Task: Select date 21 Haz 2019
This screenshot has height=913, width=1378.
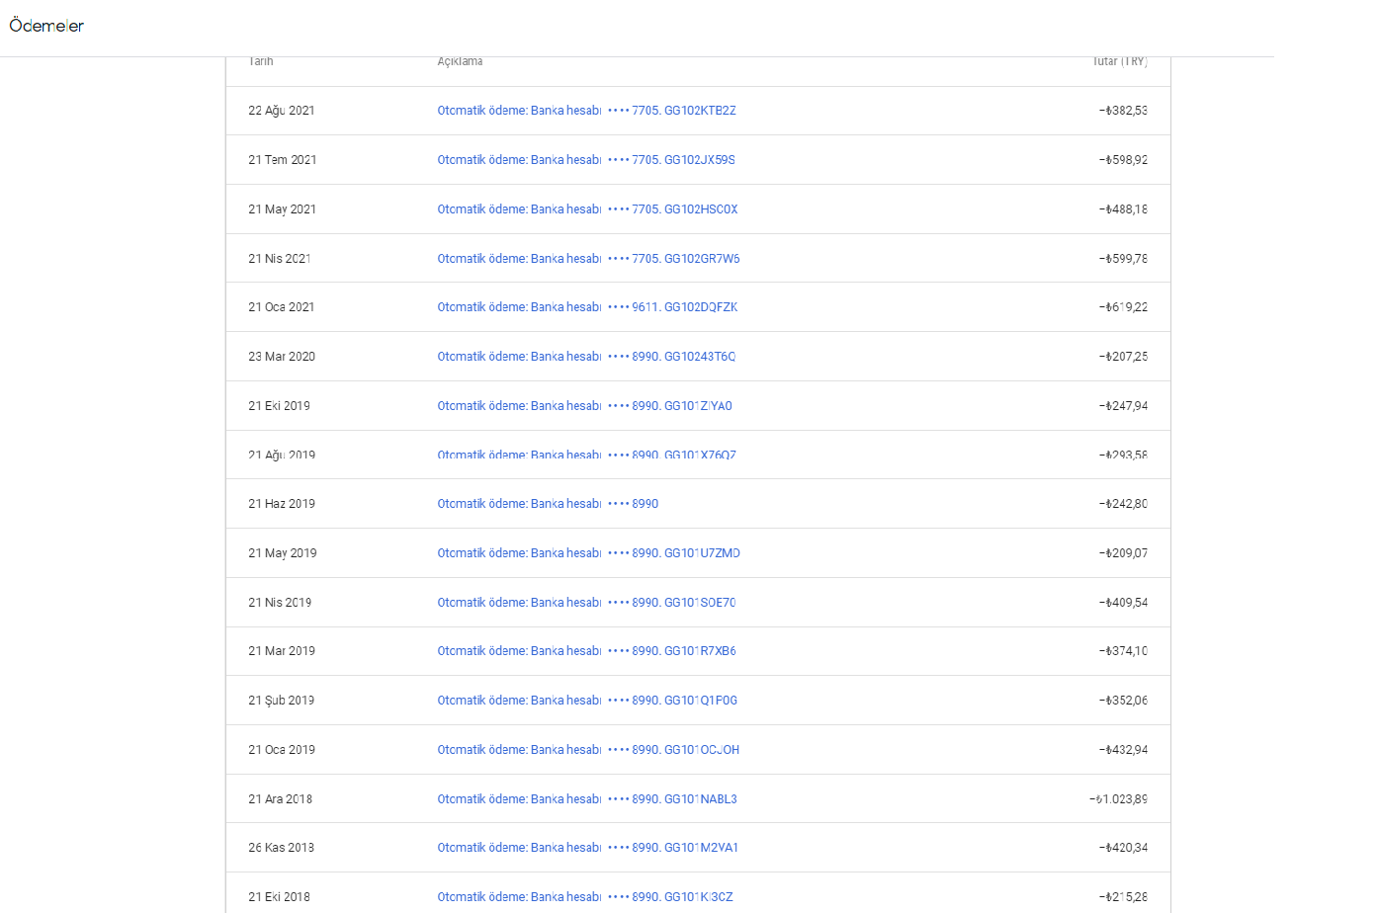Action: point(282,504)
